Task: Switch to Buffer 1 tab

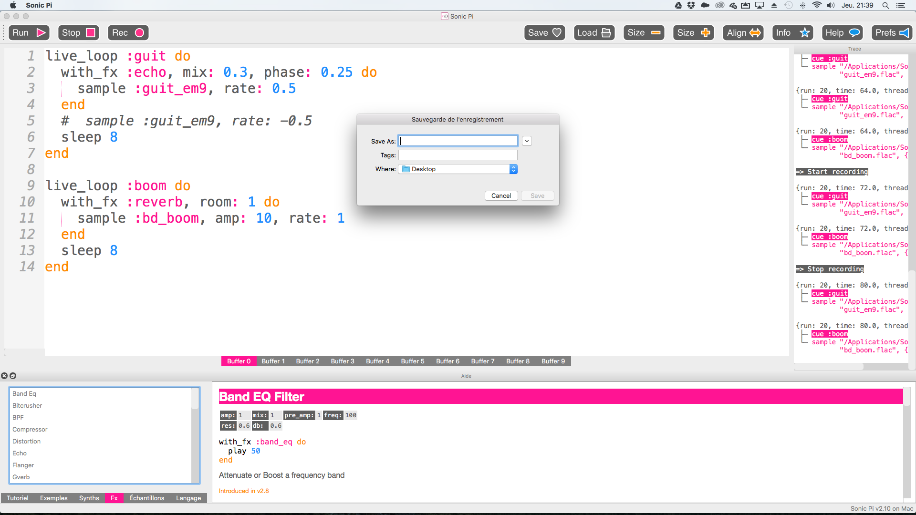Action: (273, 361)
